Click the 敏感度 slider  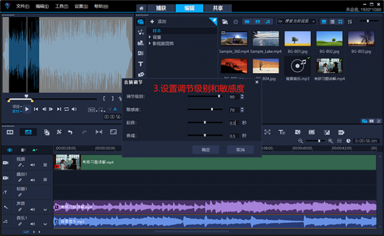coord(212,110)
